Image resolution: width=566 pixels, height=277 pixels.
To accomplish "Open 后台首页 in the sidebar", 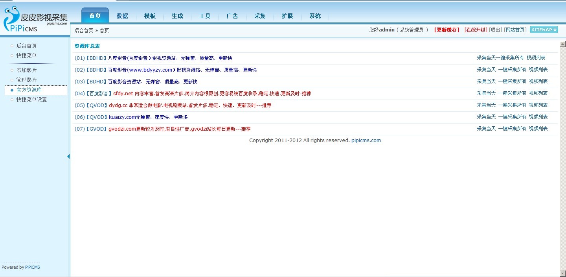I will click(x=26, y=46).
